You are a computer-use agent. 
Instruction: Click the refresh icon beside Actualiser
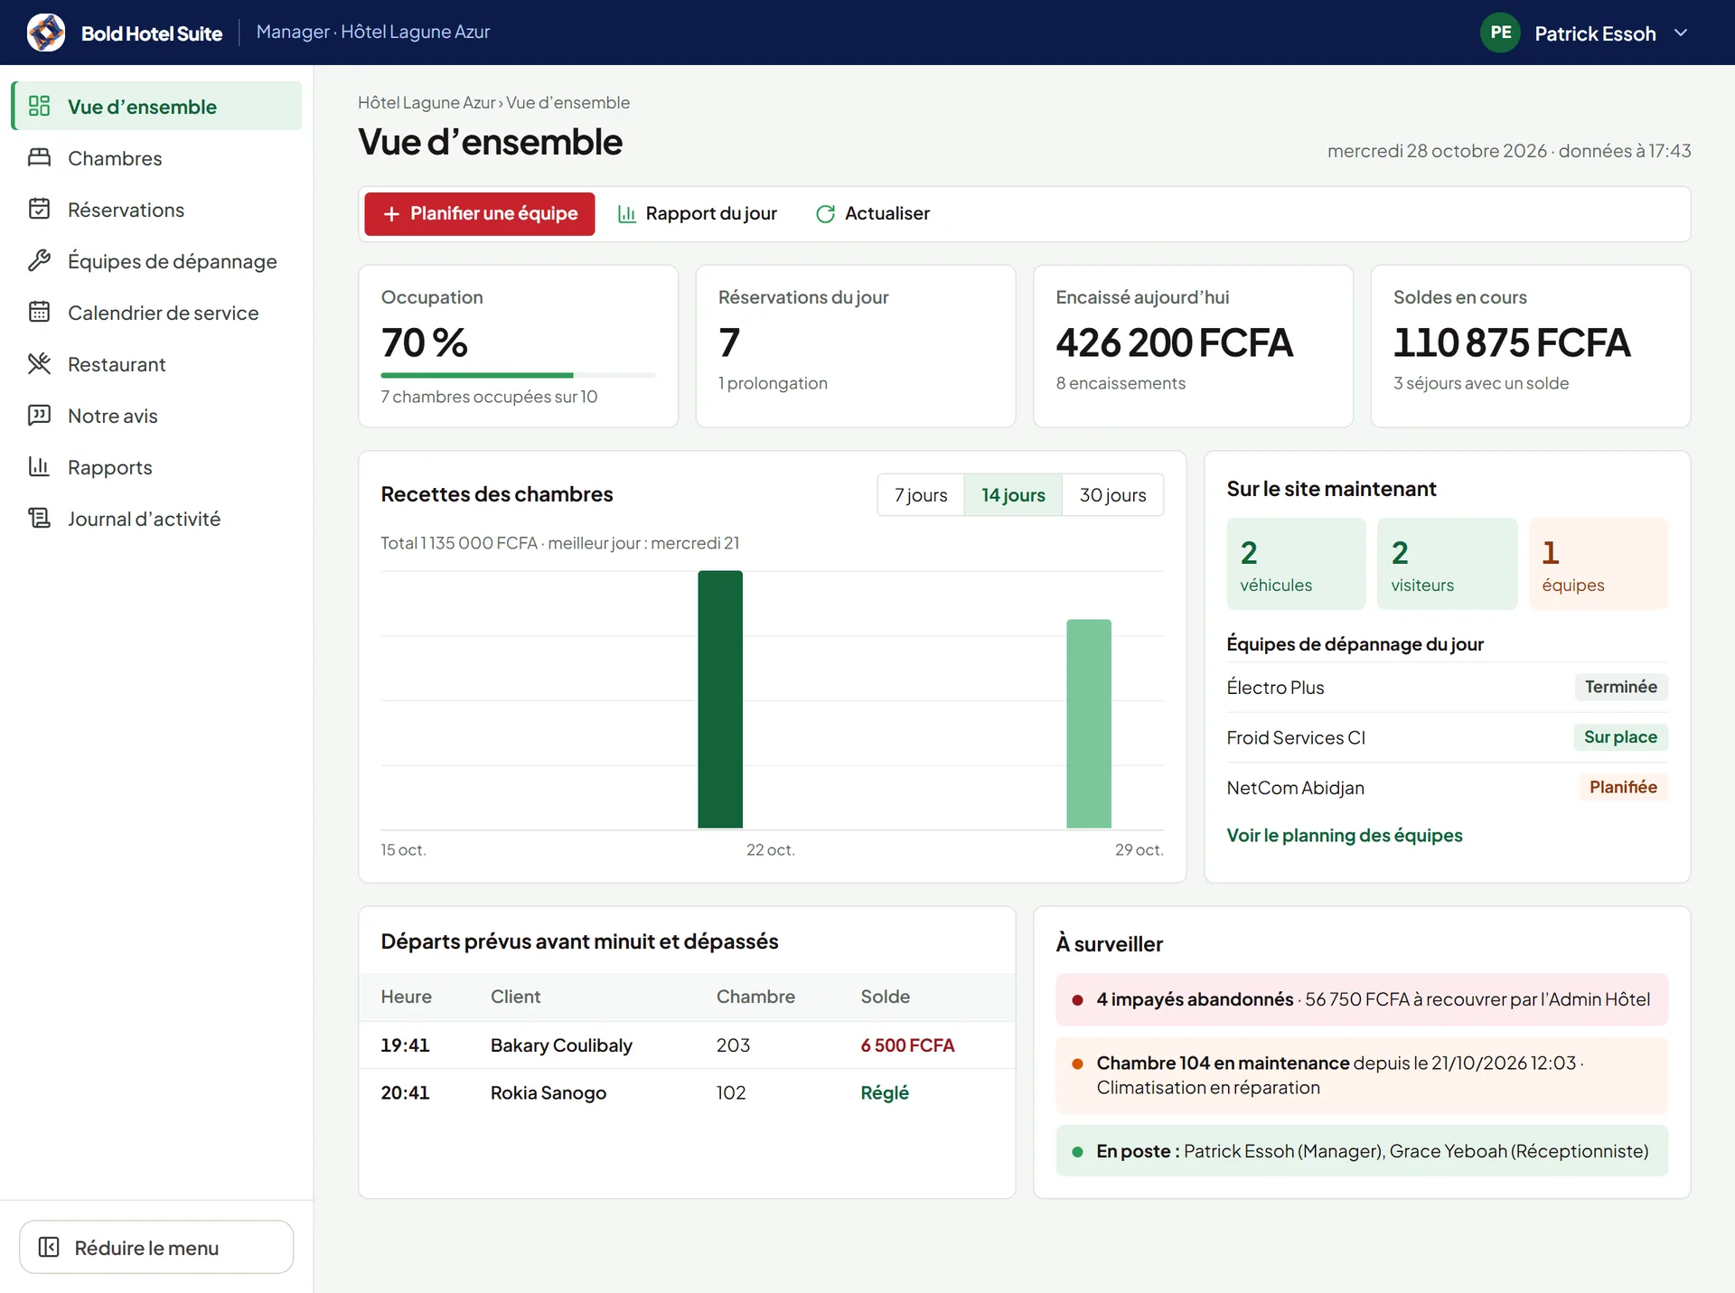pos(825,214)
